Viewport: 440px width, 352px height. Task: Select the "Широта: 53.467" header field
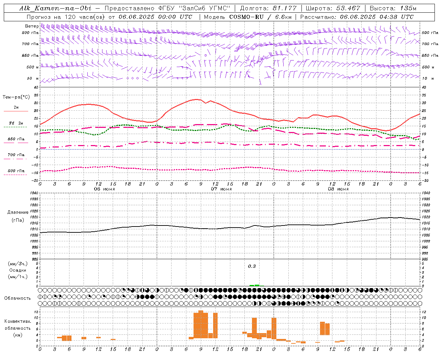click(333, 8)
